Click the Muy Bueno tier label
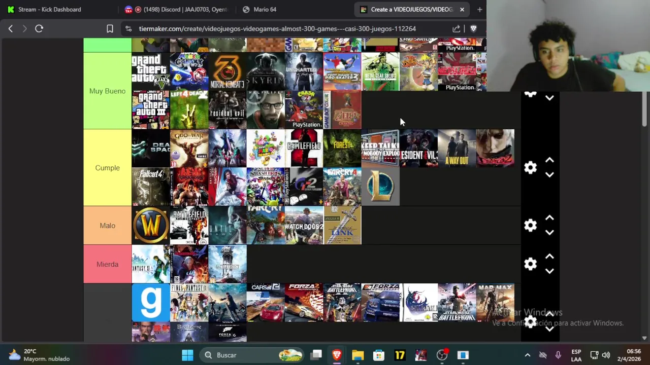This screenshot has height=365, width=650. point(107,91)
